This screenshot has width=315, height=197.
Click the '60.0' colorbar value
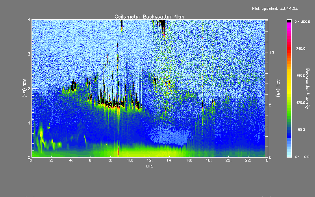tap(301, 130)
